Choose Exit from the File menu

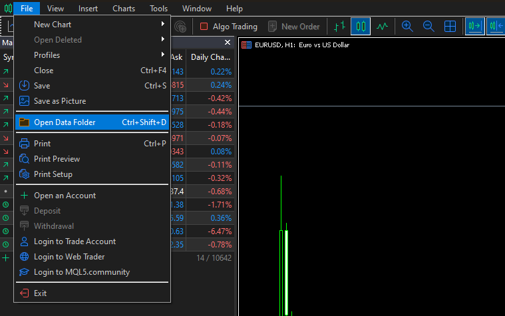tap(92, 293)
